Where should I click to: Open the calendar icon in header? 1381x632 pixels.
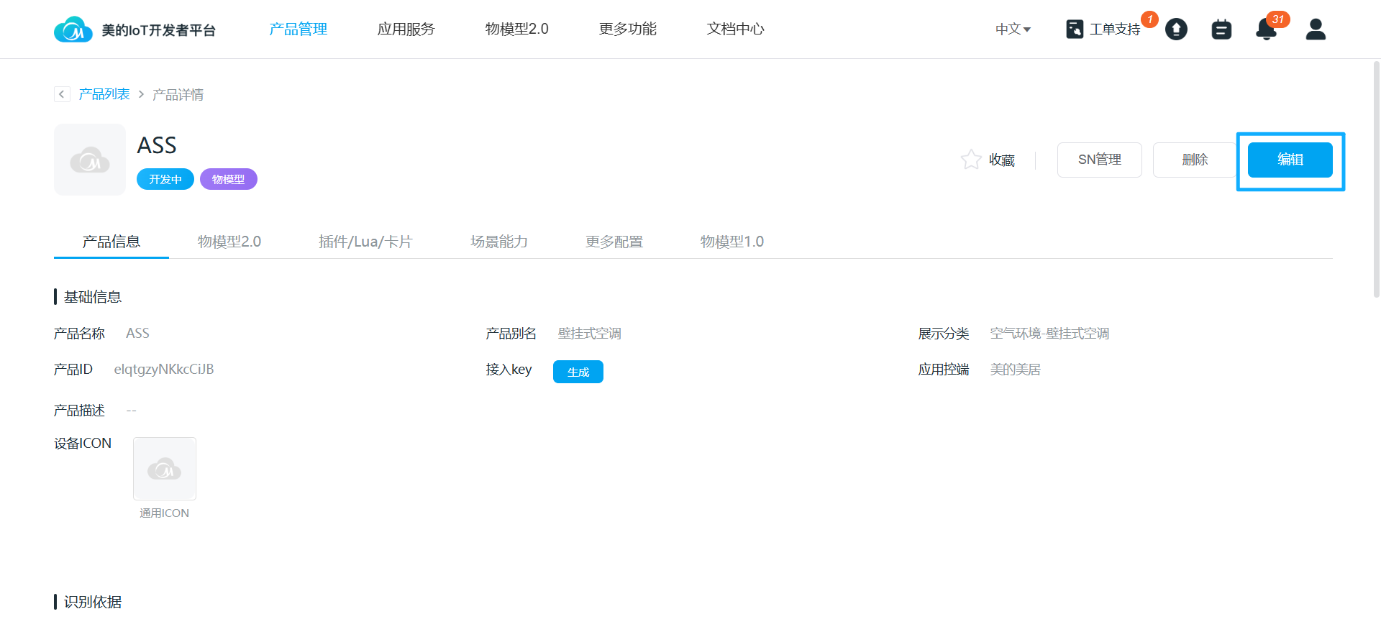click(1221, 29)
